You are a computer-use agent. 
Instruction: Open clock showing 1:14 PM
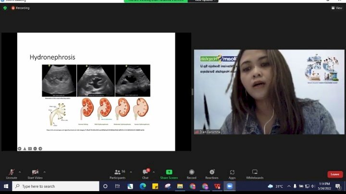pos(324,186)
